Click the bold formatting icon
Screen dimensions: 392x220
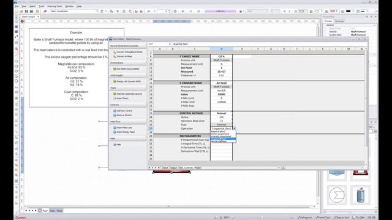pyautogui.click(x=284, y=11)
